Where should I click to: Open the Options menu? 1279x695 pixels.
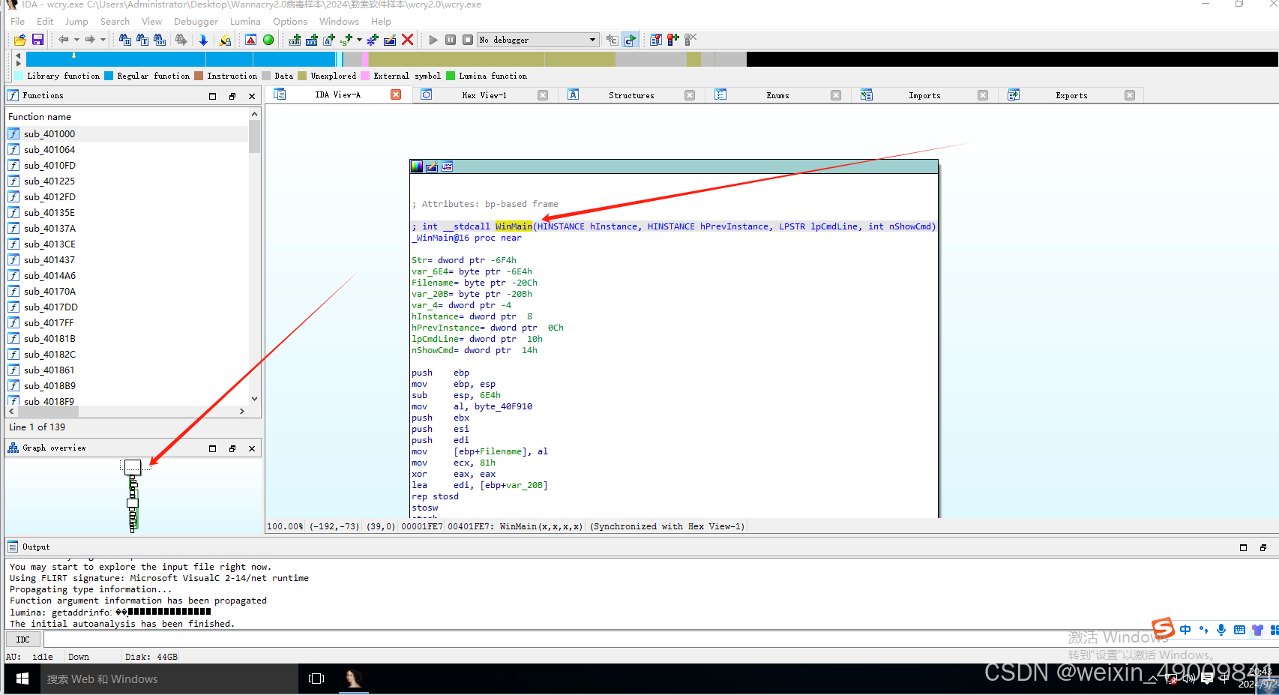(290, 22)
